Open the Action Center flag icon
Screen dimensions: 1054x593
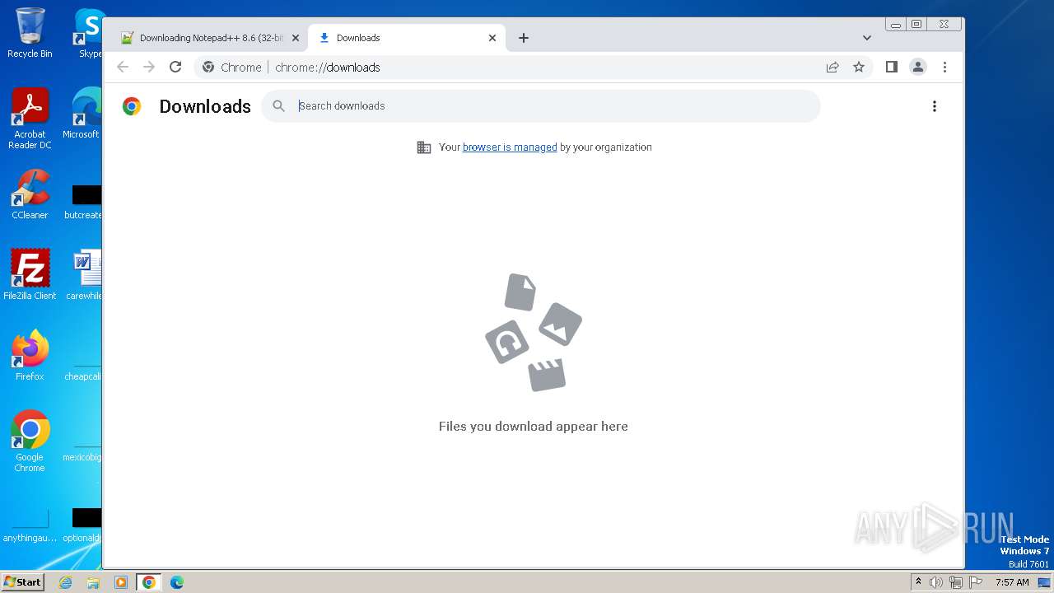click(x=976, y=582)
